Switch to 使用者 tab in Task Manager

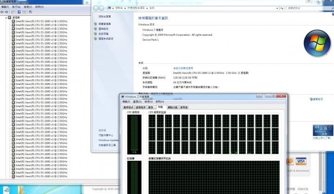(184, 108)
